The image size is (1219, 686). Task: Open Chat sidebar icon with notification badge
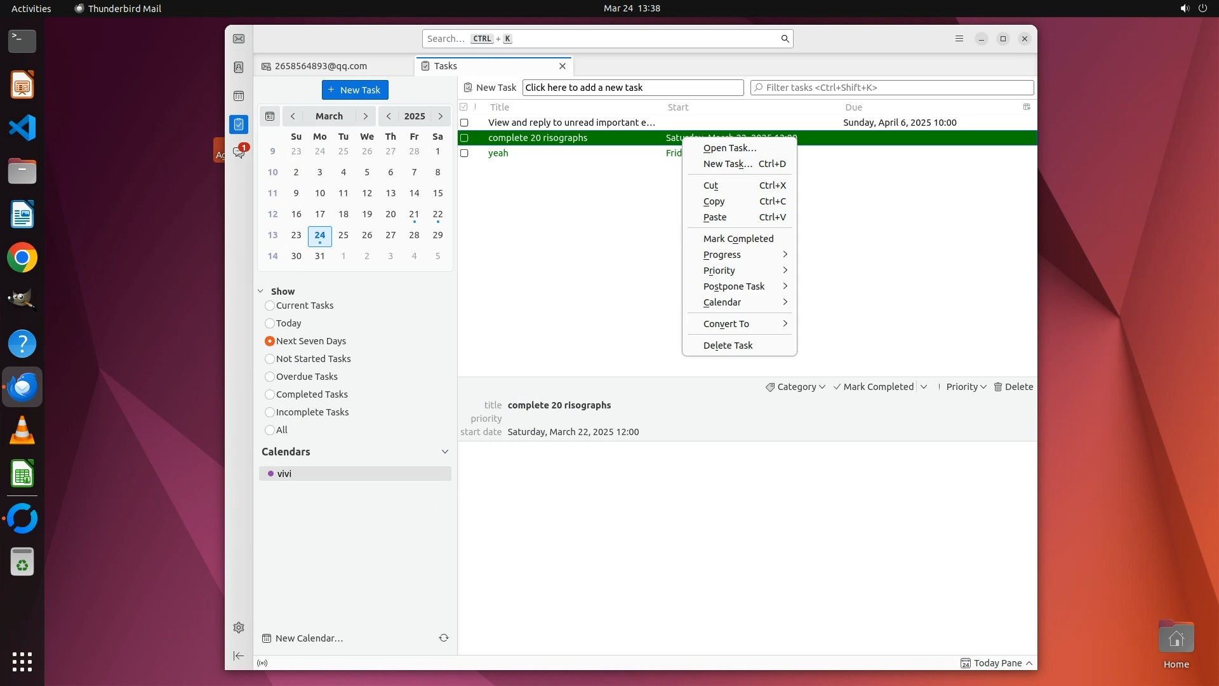(239, 152)
